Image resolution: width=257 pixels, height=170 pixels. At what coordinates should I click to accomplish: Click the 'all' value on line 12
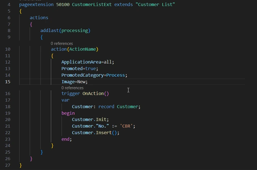tap(108, 62)
